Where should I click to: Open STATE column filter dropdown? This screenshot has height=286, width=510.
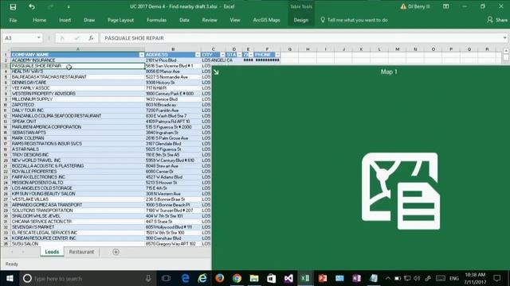[239, 55]
